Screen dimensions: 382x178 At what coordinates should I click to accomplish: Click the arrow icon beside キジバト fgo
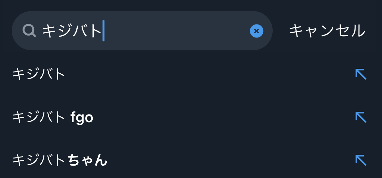361,117
